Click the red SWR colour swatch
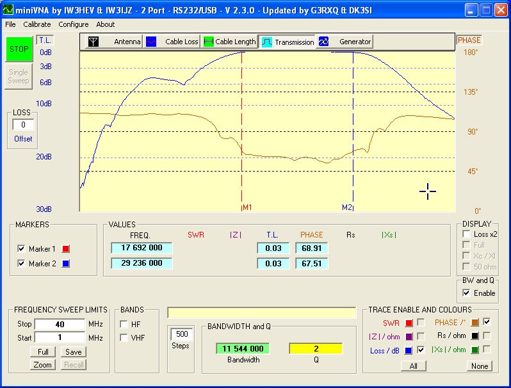 [x=409, y=323]
